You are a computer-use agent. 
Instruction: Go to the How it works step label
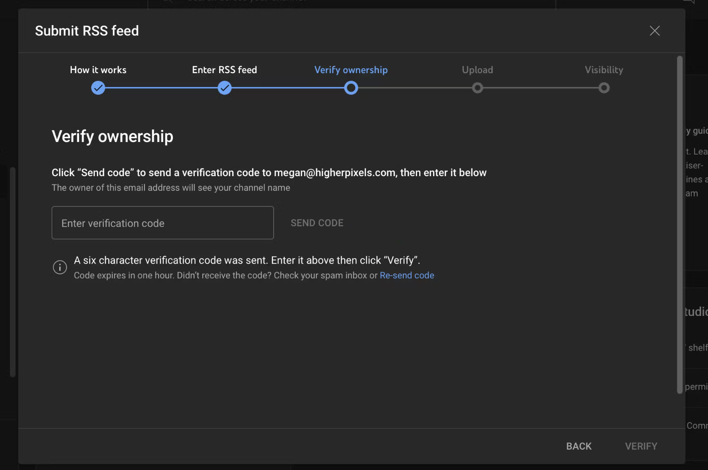pyautogui.click(x=98, y=70)
